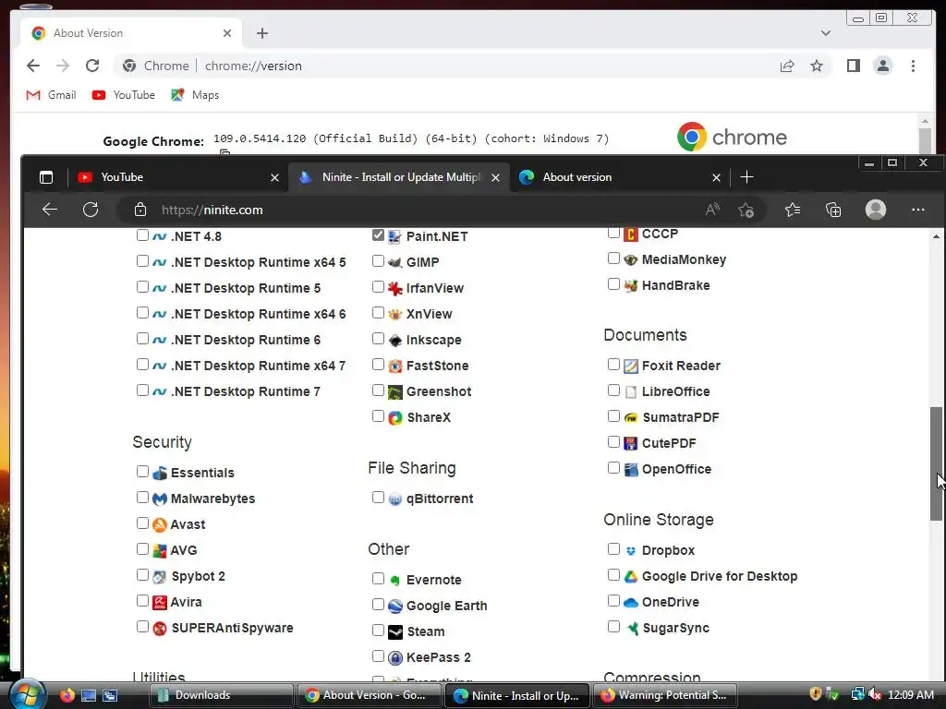The height and width of the screenshot is (709, 946).
Task: Go back in the Chrome window
Action: point(33,66)
